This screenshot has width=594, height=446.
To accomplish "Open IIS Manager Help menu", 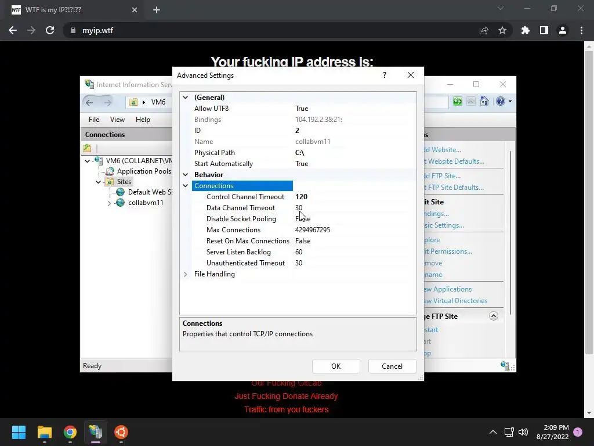I will (x=143, y=120).
